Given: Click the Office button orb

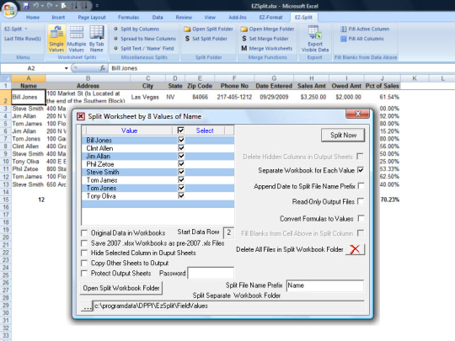Looking at the screenshot, I should [9, 9].
